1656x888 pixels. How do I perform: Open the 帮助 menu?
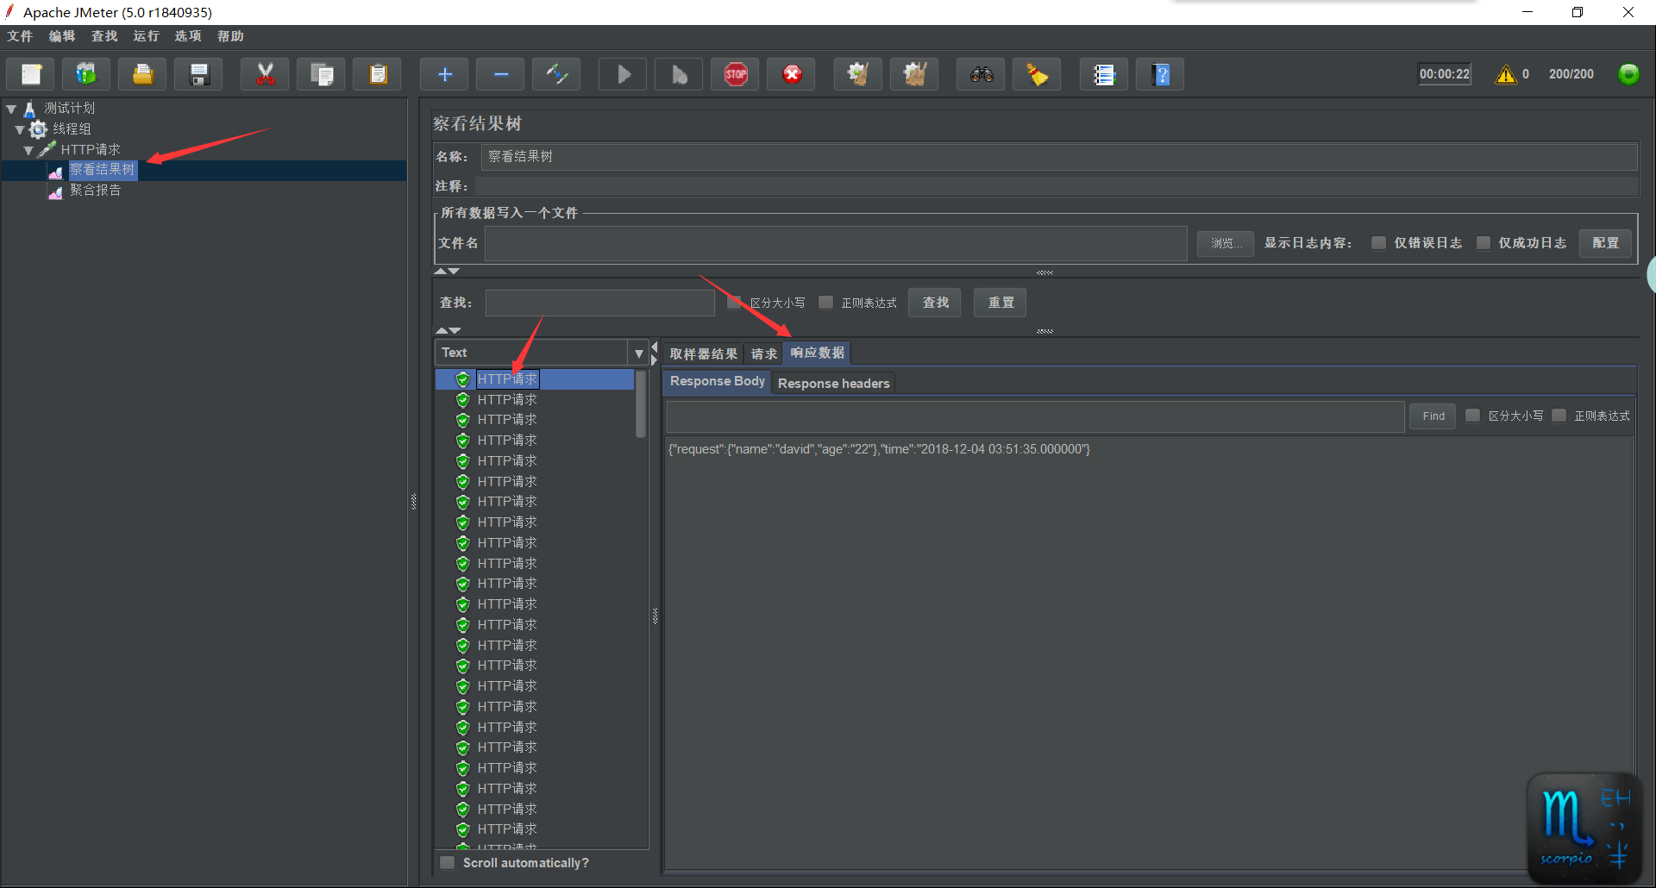click(x=230, y=36)
